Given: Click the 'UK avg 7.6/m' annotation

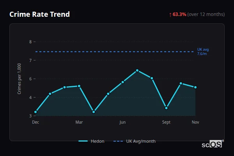Looking at the screenshot, I should point(203,51).
